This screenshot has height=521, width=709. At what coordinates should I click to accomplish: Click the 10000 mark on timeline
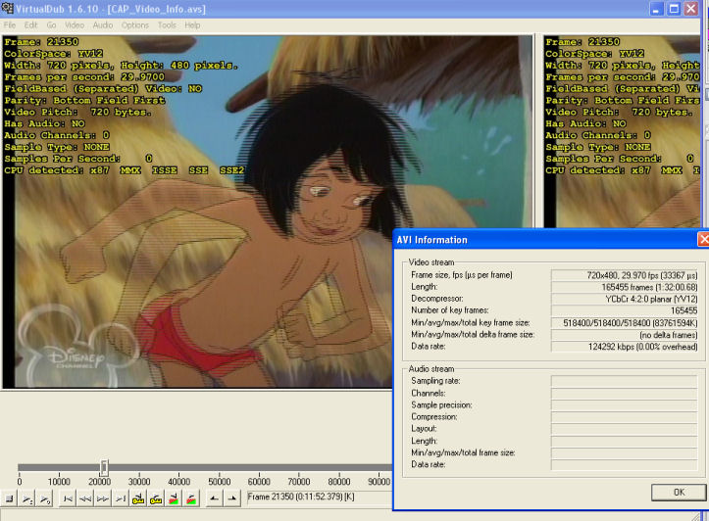59,482
